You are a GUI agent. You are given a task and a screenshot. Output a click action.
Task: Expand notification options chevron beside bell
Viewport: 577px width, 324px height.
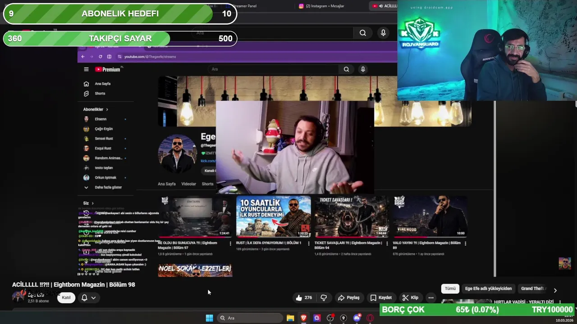click(x=93, y=297)
